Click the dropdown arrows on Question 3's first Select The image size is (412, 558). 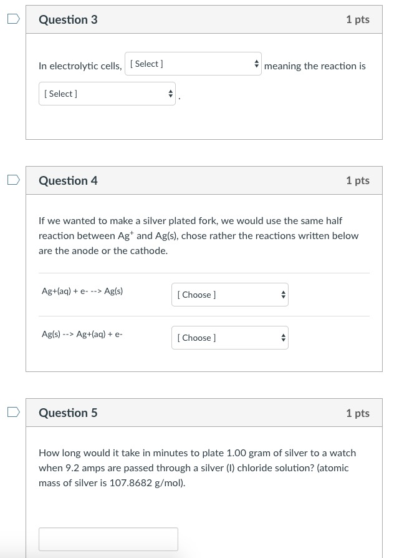click(256, 63)
